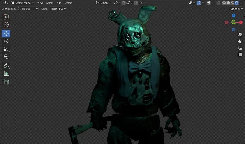Choose the Annotate pencil tool
The height and width of the screenshot is (144, 245).
(x=6, y=65)
